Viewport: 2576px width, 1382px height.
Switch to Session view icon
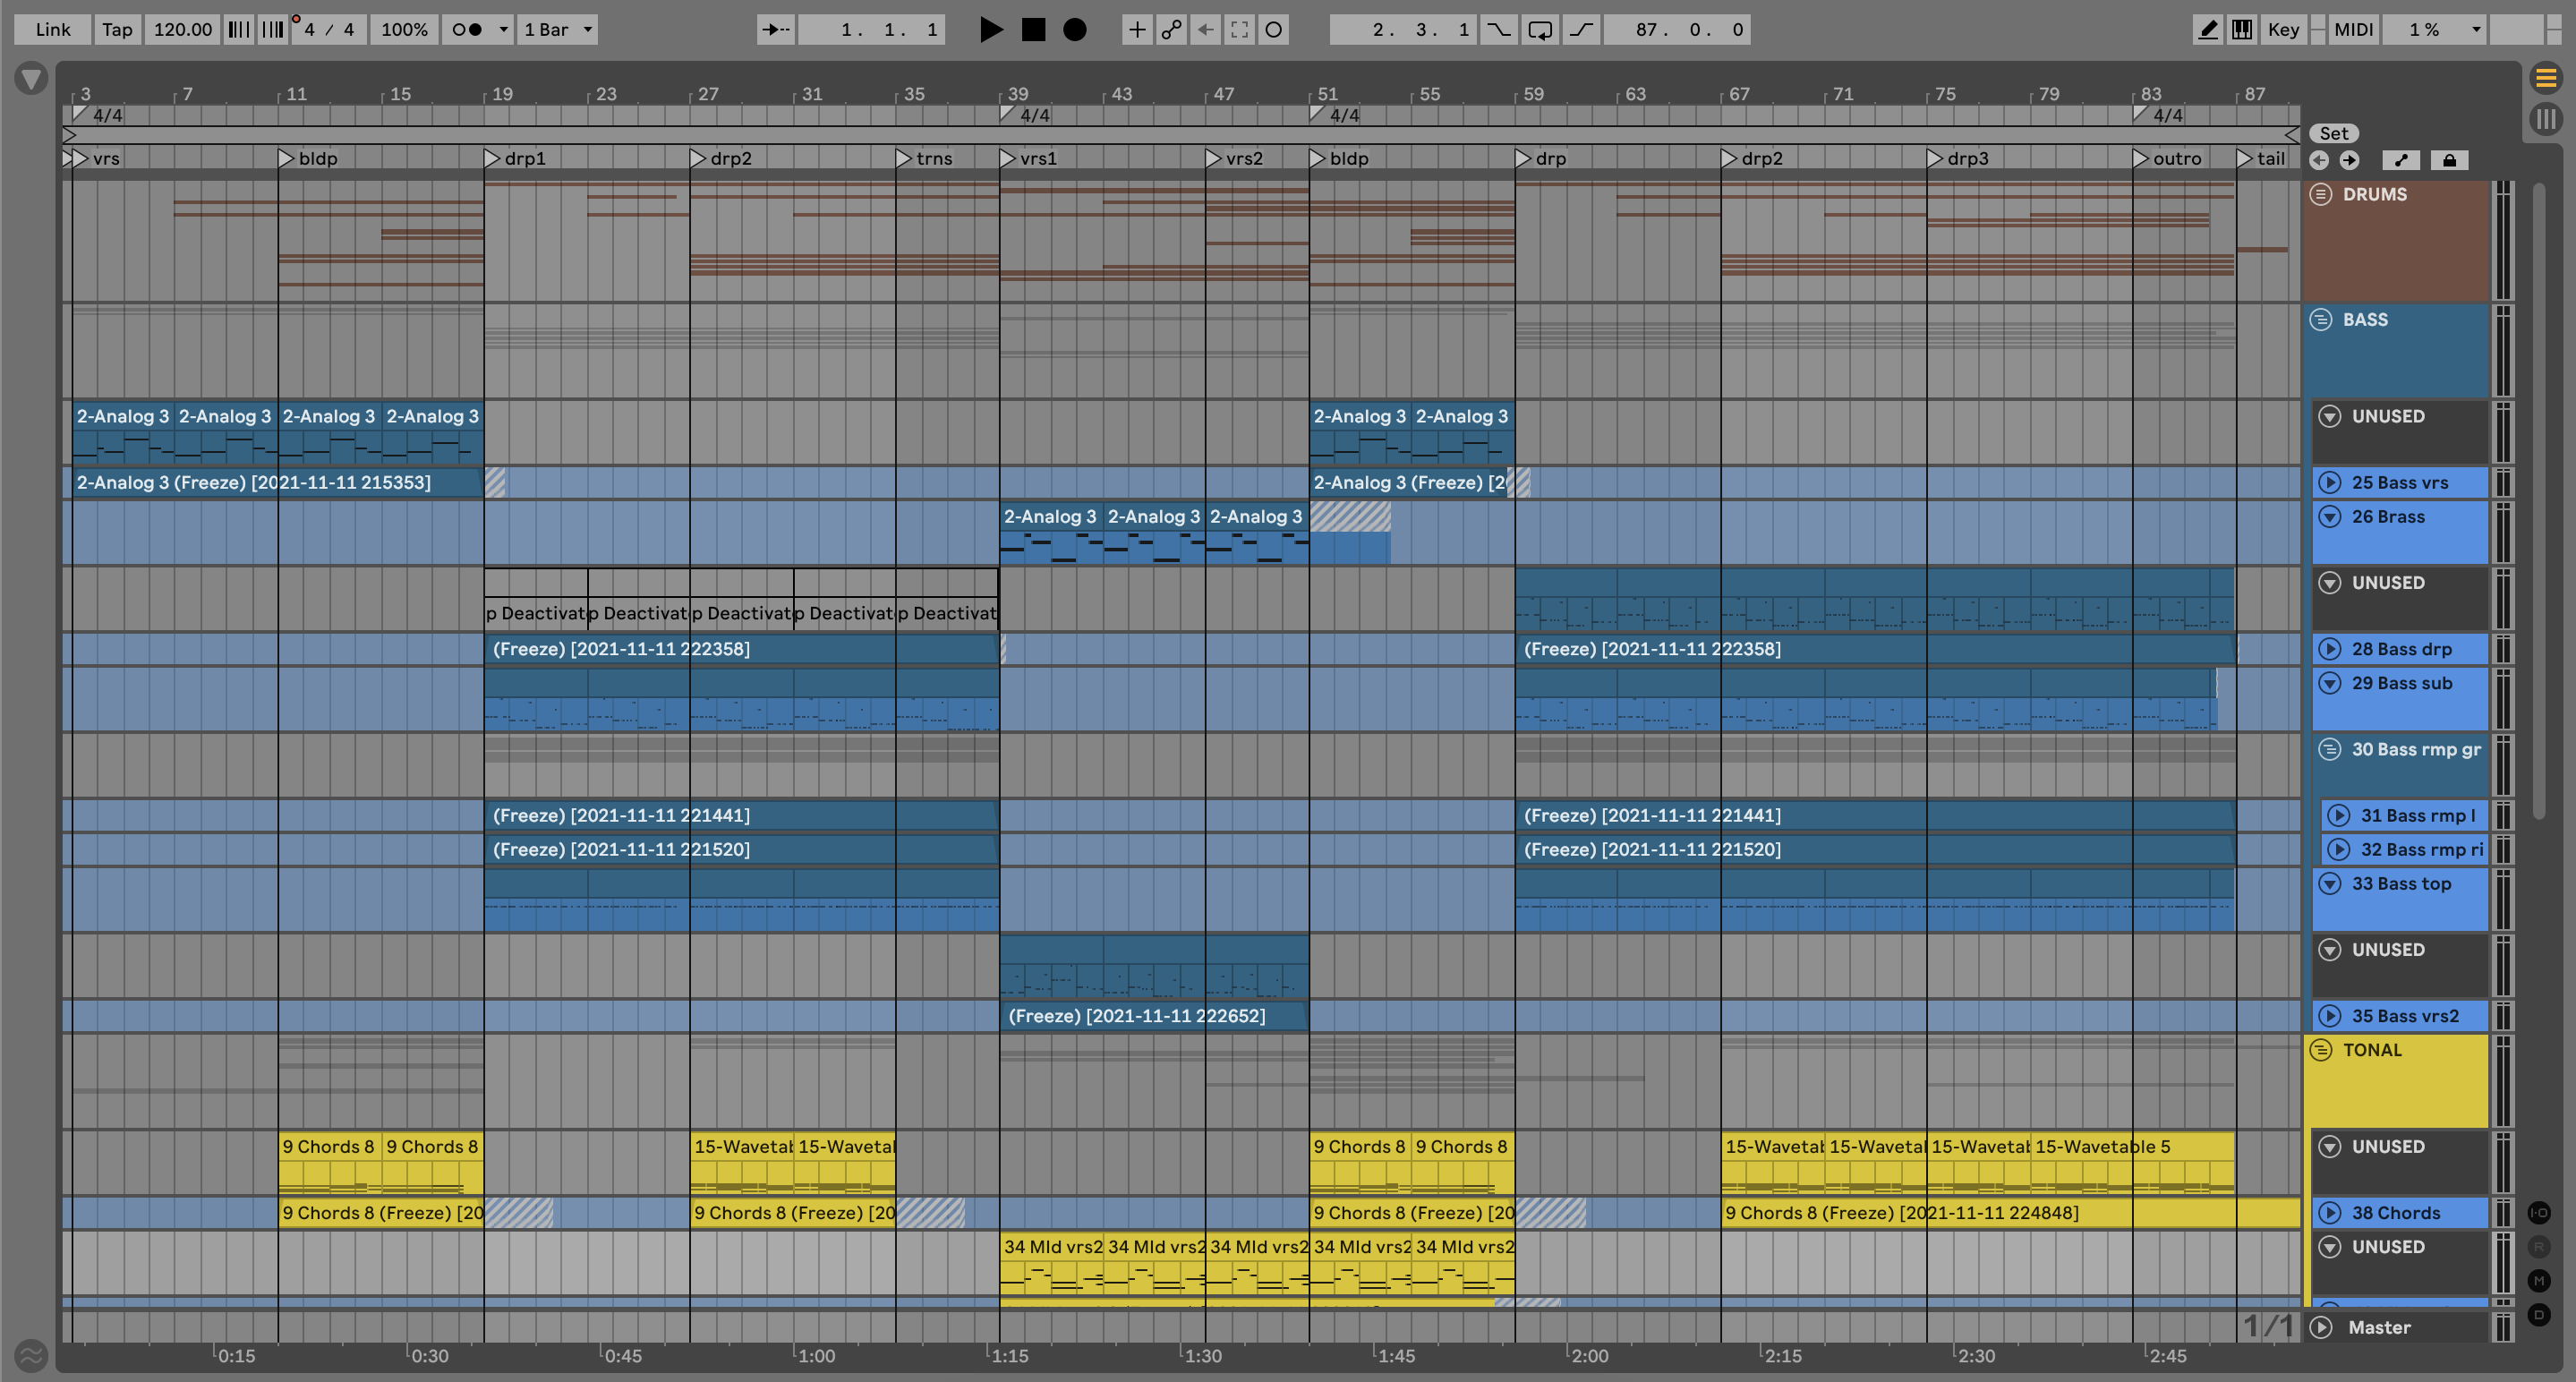click(x=2546, y=119)
